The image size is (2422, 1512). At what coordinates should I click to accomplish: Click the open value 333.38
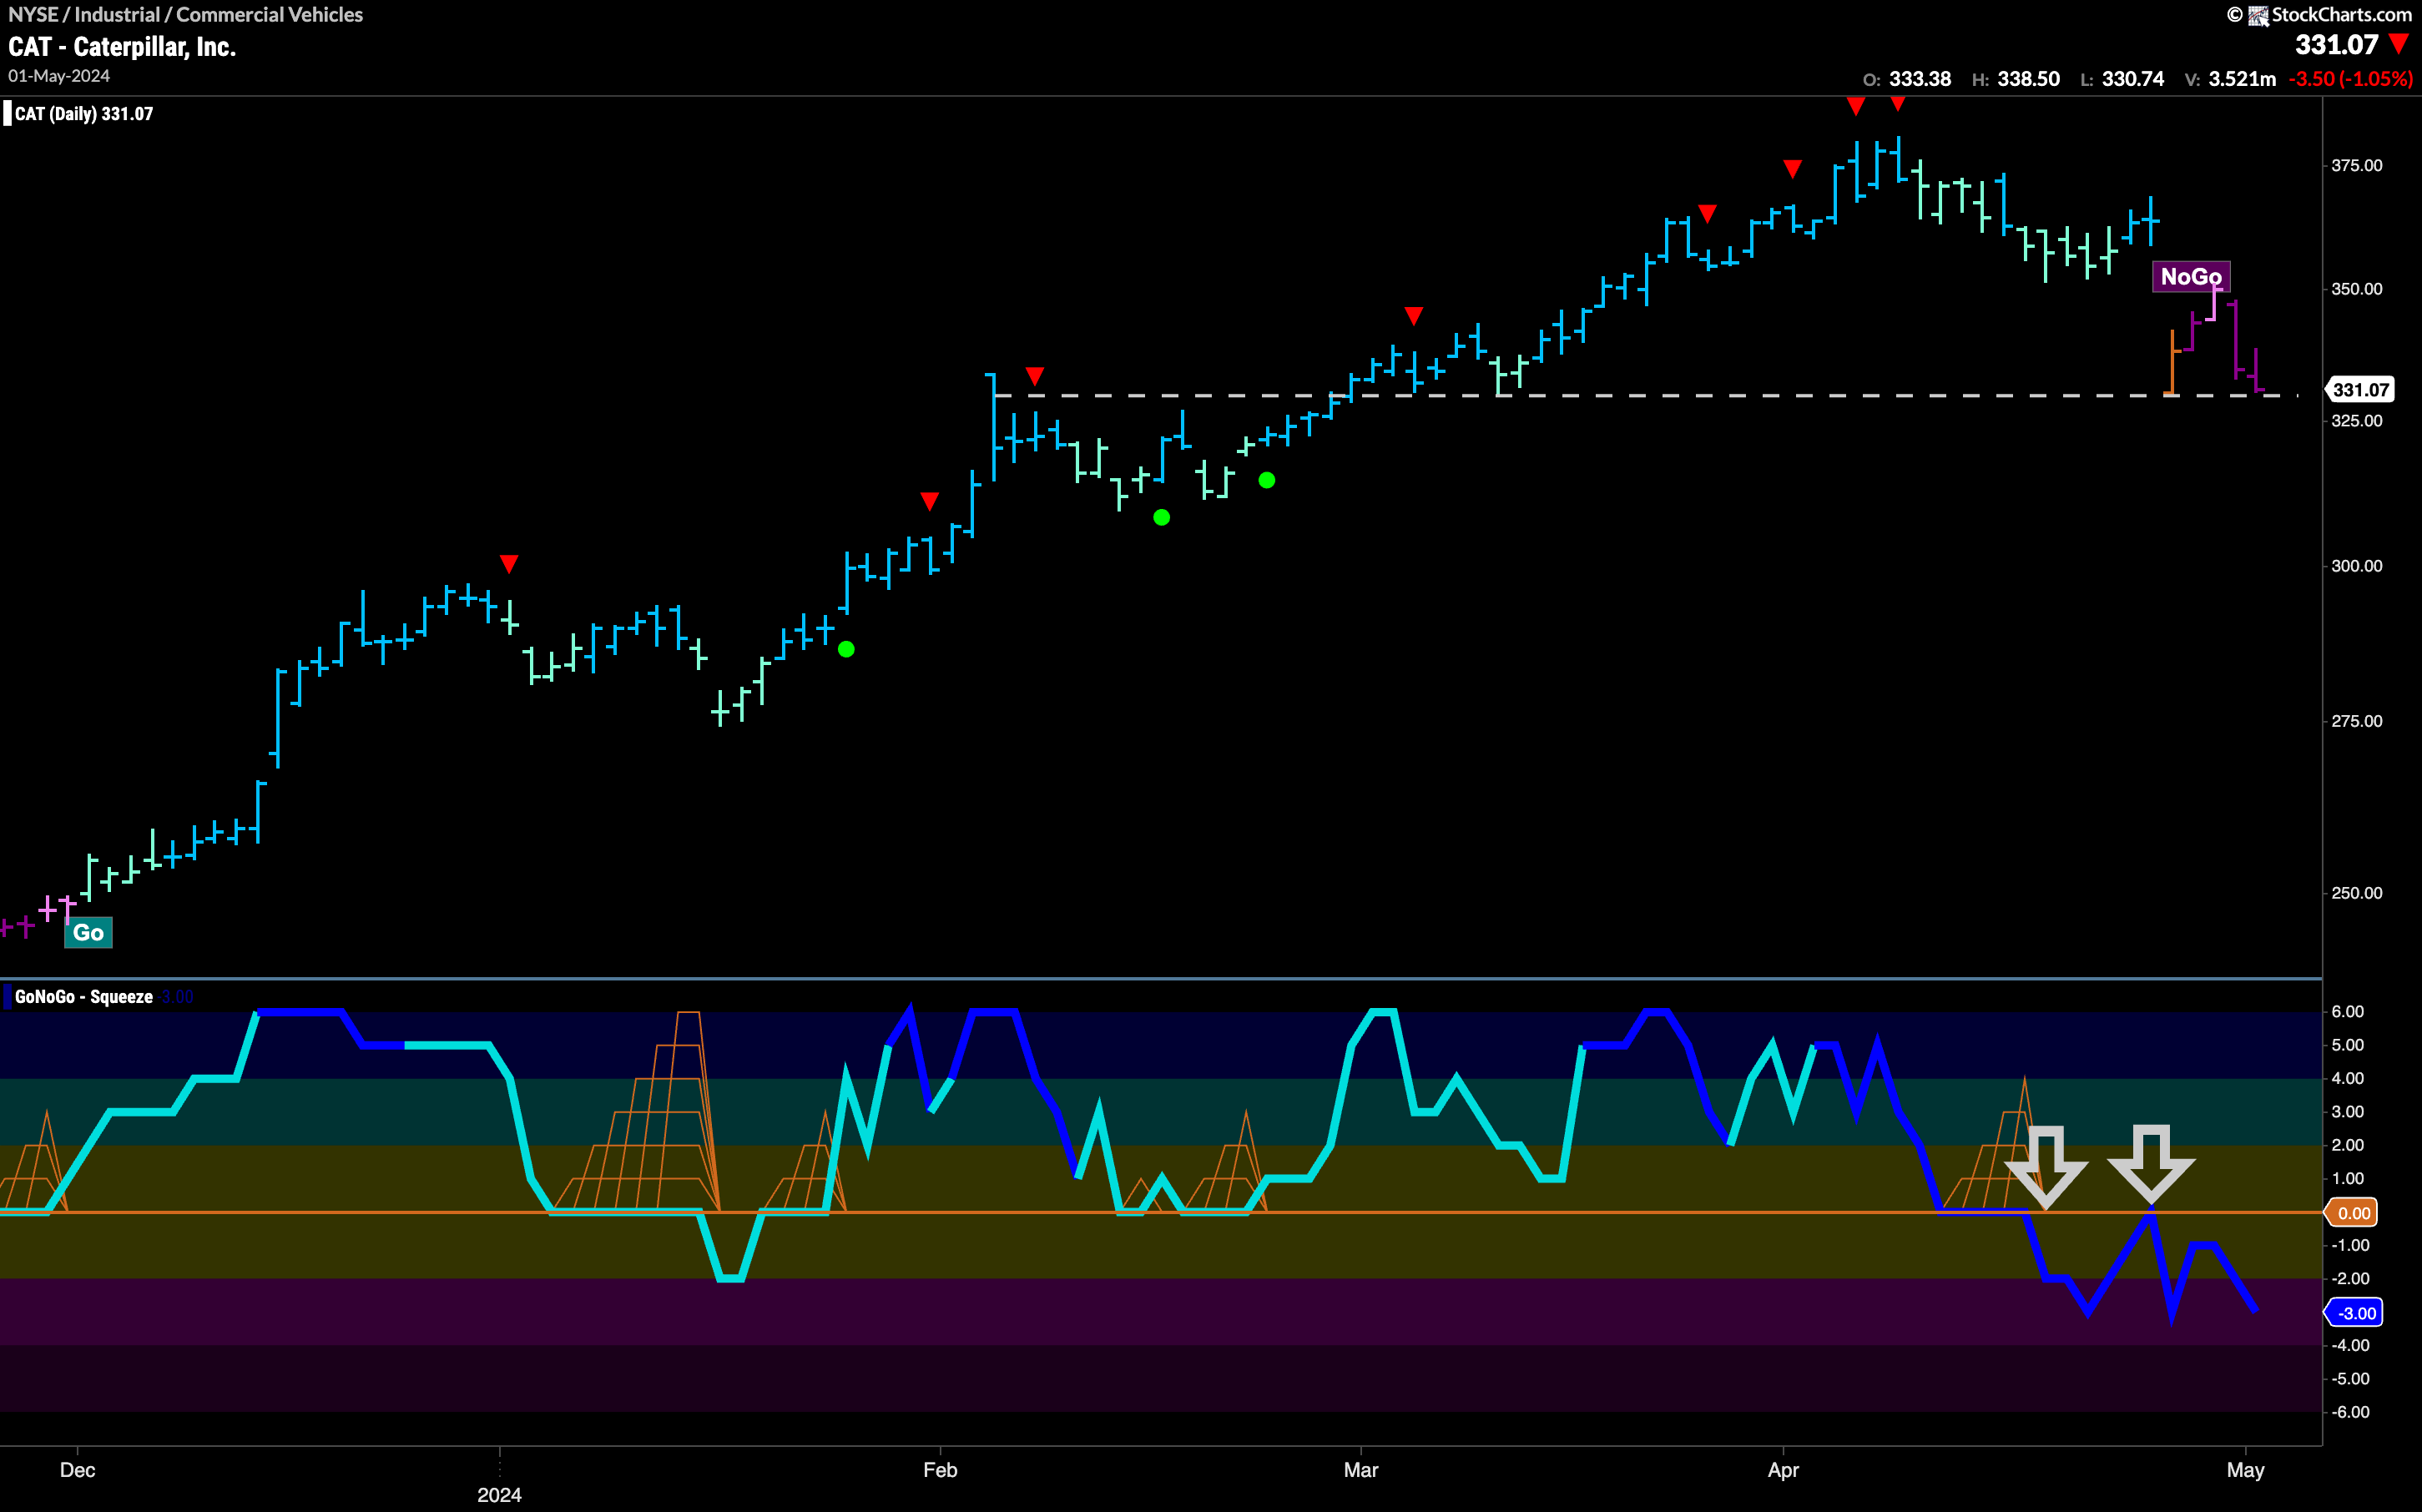point(1920,79)
